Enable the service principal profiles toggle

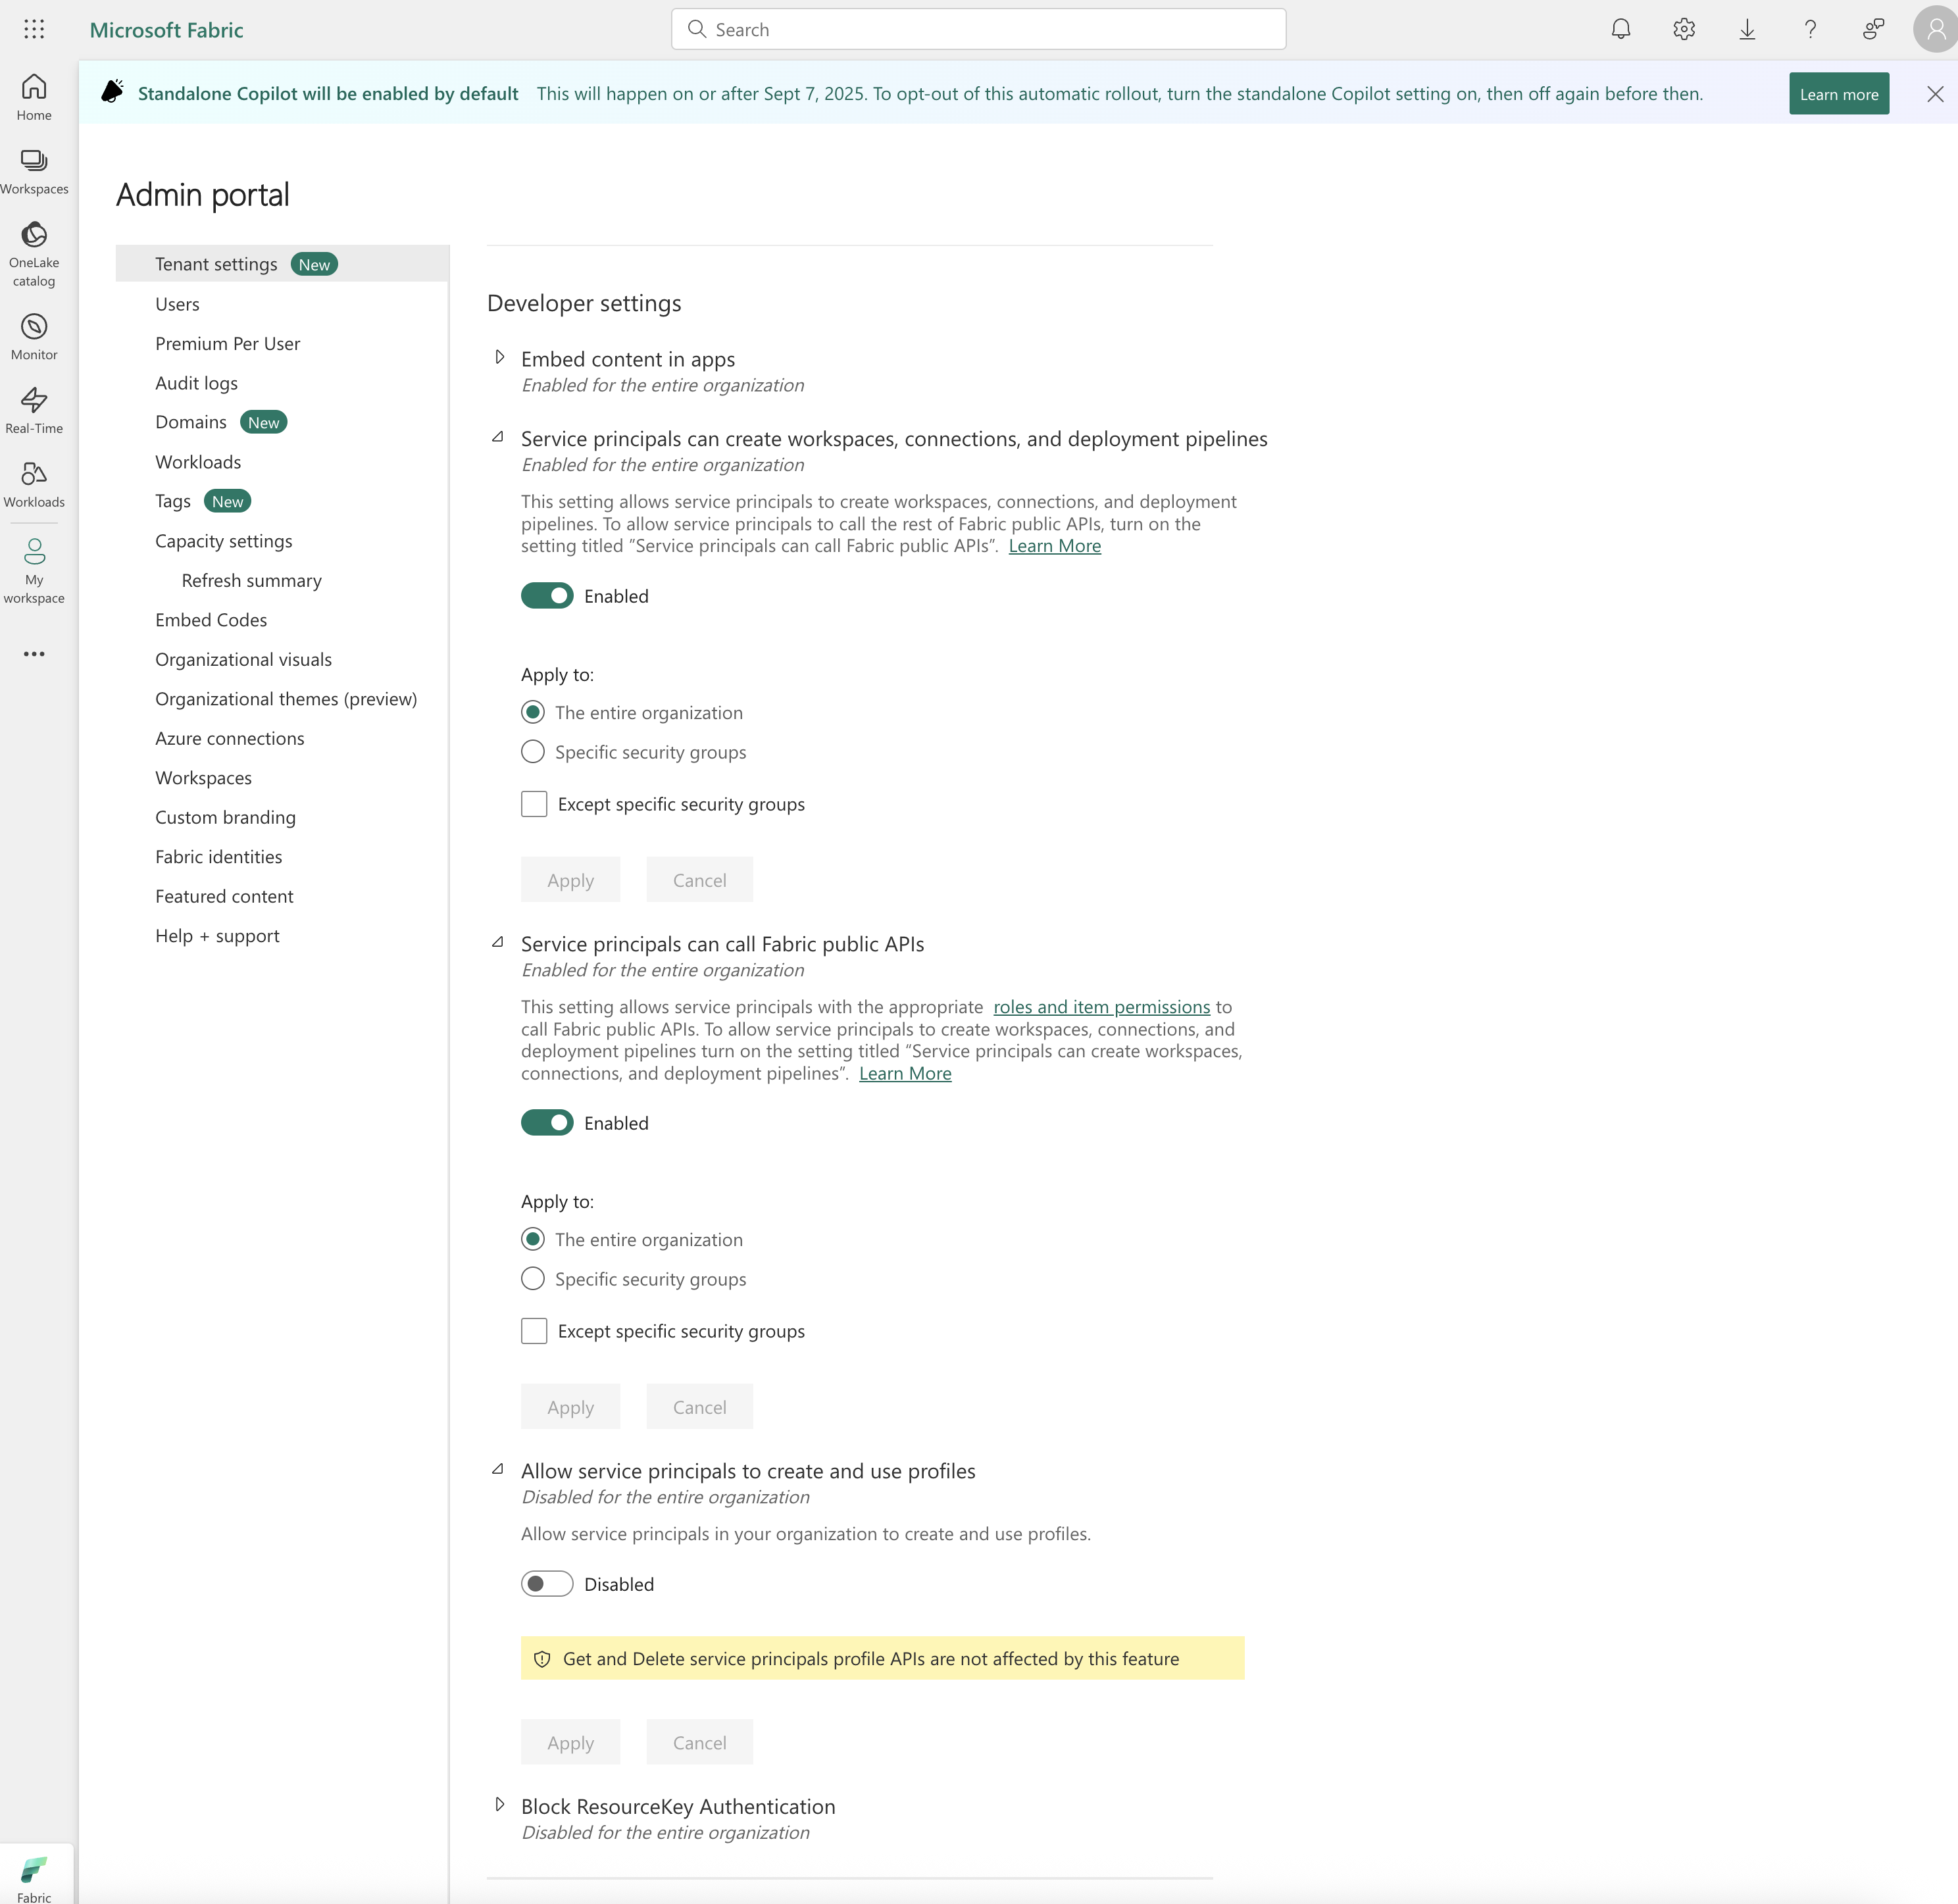tap(547, 1584)
